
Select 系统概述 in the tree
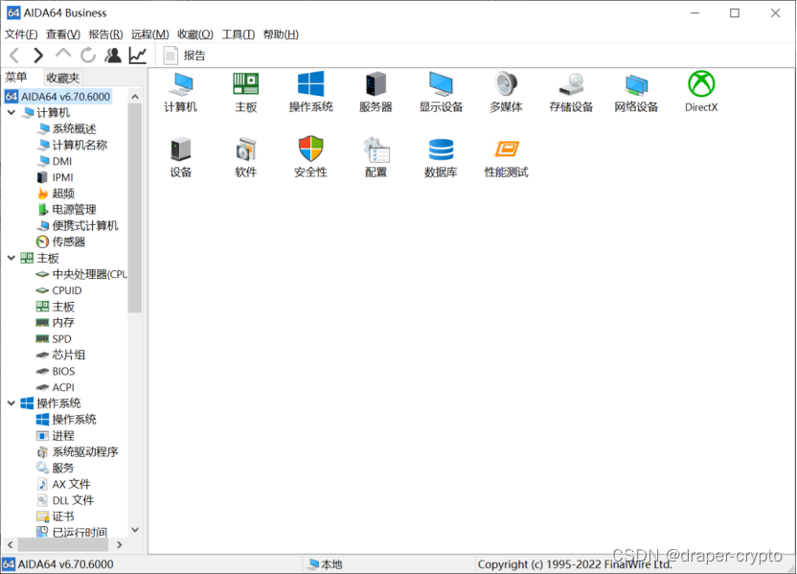point(67,128)
